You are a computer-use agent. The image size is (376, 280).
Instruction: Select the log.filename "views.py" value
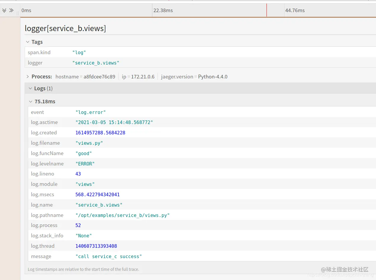(89, 143)
